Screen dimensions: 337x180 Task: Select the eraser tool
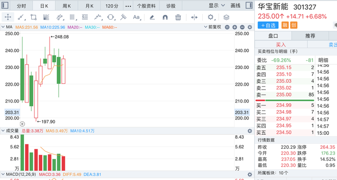click(x=152, y=17)
